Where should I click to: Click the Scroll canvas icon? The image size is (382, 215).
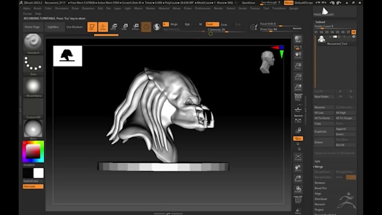[298, 55]
